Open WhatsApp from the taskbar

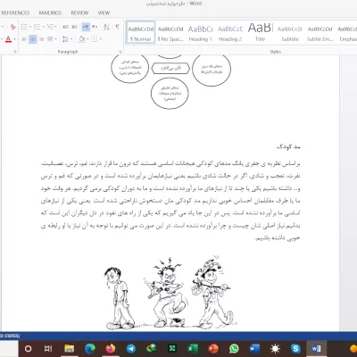(x=234, y=348)
